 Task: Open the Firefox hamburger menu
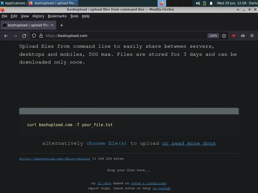252,36
